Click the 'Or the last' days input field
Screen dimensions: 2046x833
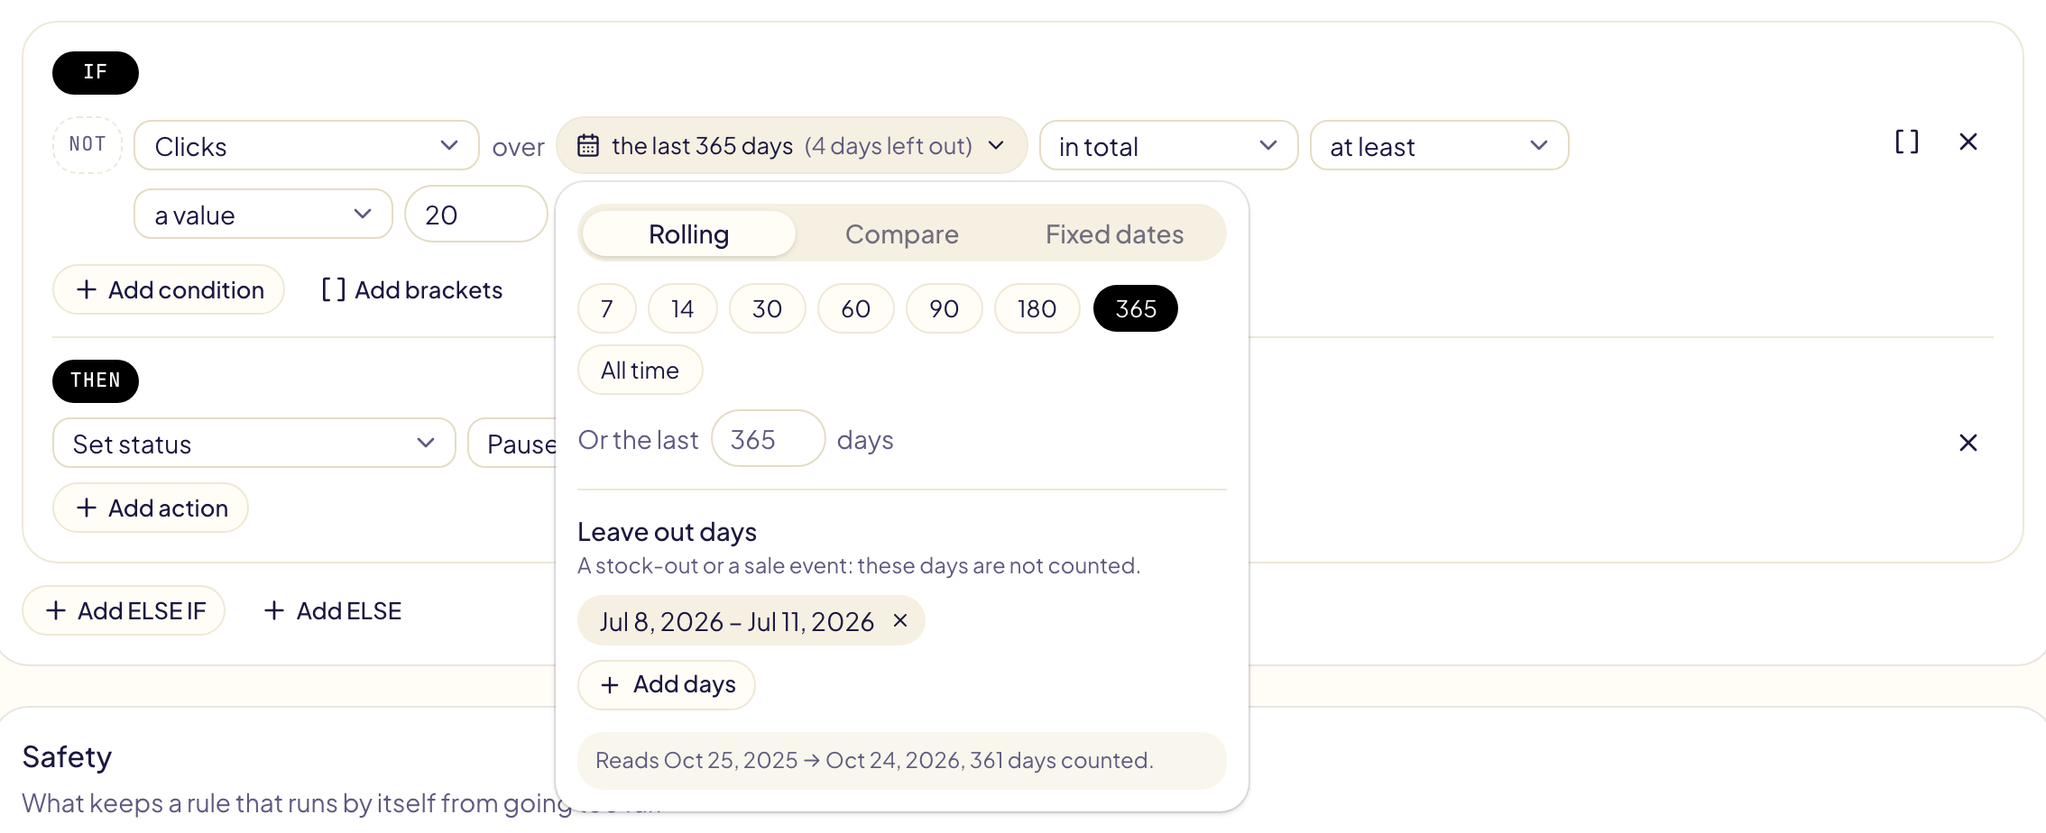pyautogui.click(x=769, y=438)
